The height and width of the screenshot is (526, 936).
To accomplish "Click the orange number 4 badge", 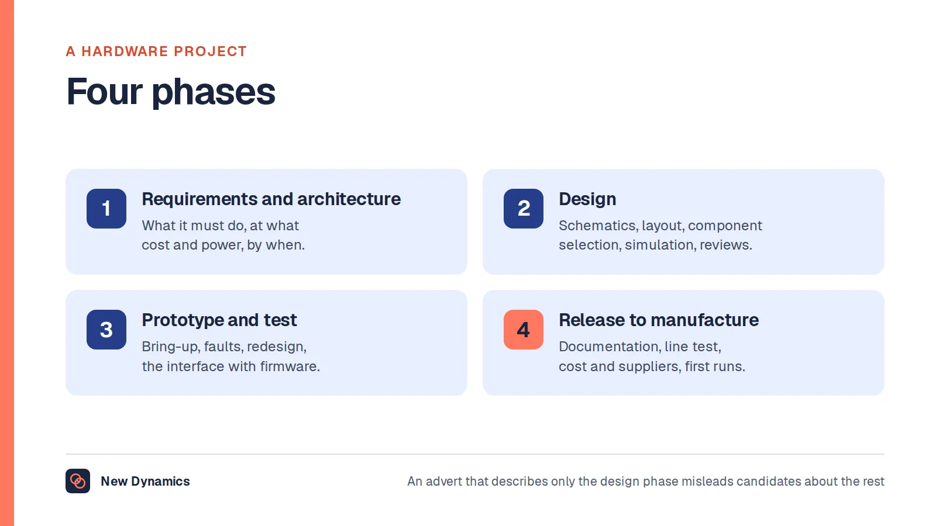I will [x=524, y=330].
